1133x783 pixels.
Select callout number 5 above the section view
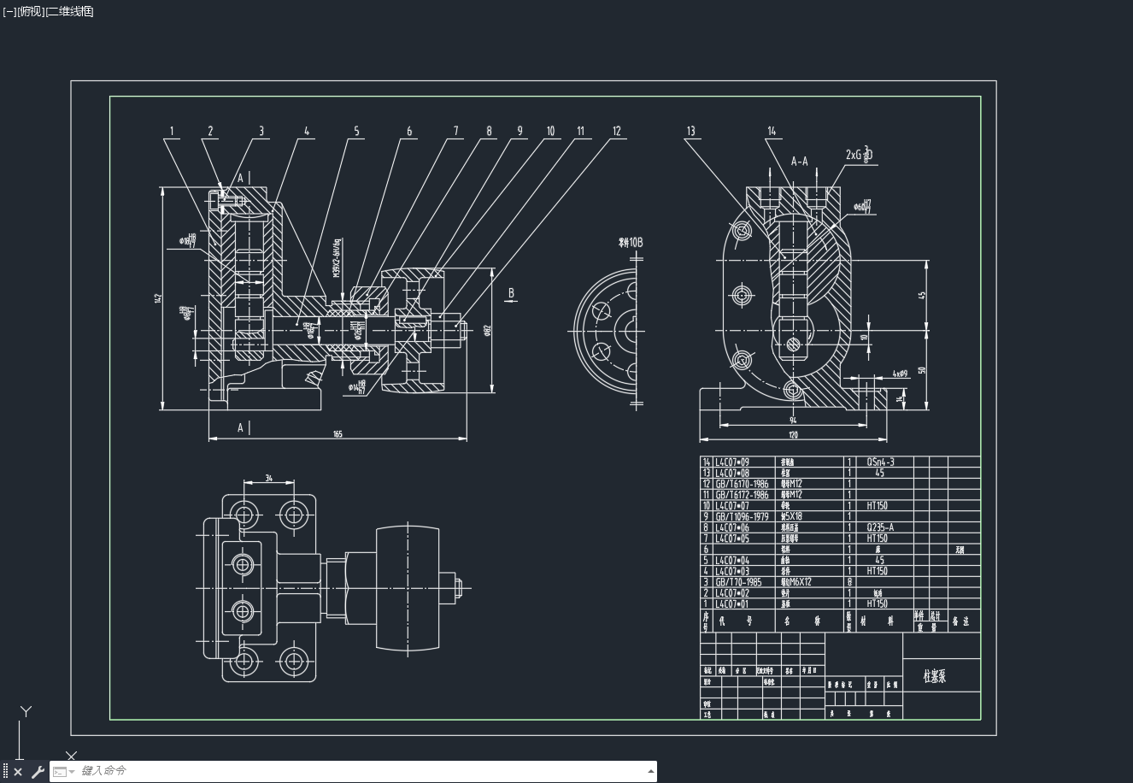tap(357, 131)
